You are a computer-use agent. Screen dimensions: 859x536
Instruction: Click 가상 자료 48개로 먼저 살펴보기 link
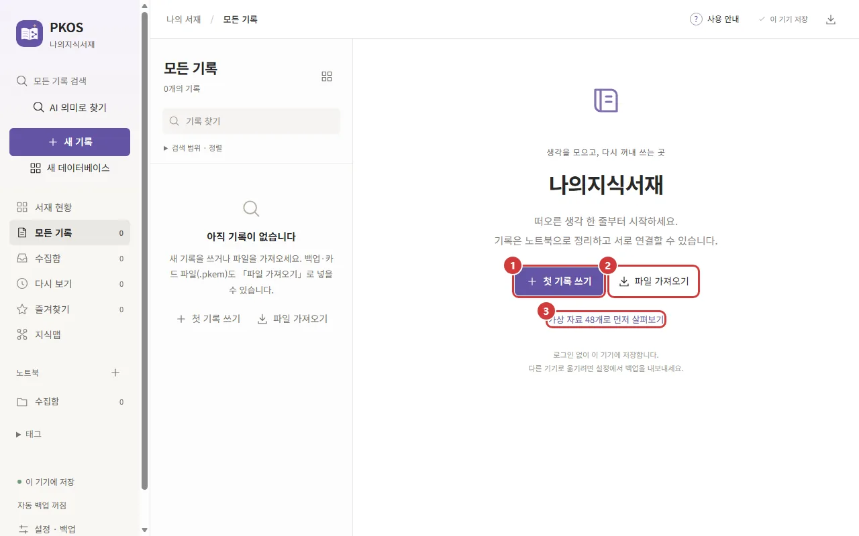click(x=606, y=320)
